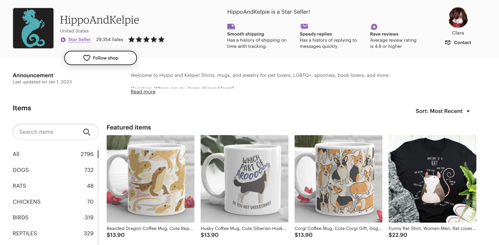
Task: Contact the shop owner
Action: [x=458, y=42]
